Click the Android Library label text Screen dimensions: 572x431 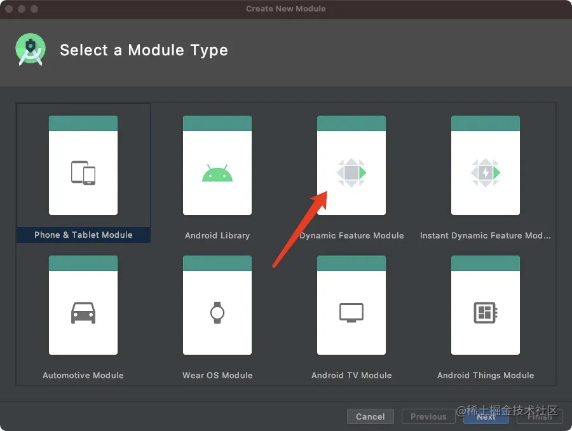coord(217,235)
